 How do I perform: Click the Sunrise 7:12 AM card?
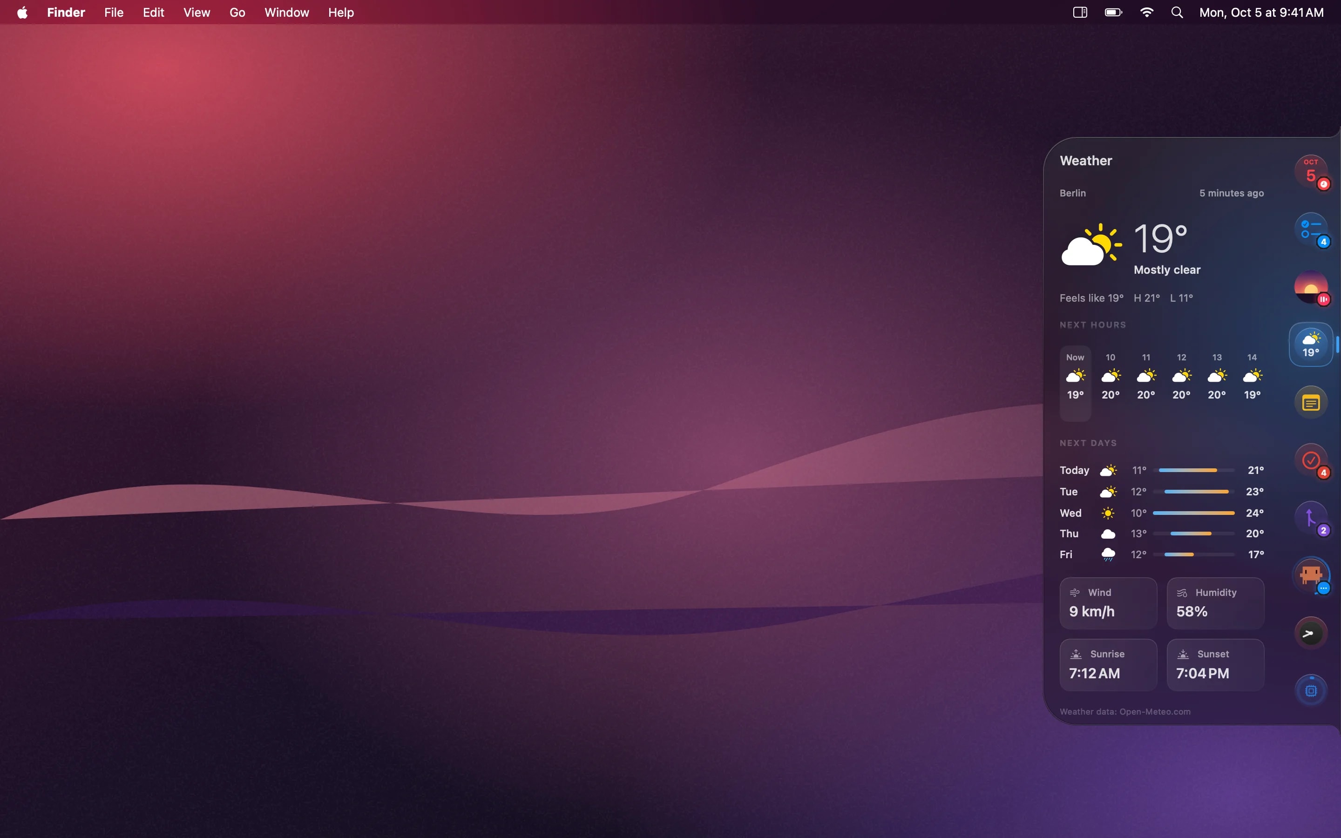1108,664
